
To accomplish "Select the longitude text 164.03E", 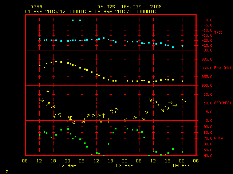I will (x=131, y=7).
